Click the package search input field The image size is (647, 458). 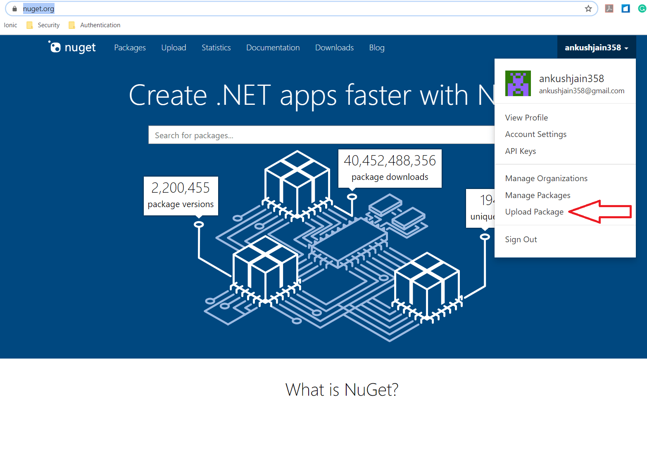tap(289, 135)
